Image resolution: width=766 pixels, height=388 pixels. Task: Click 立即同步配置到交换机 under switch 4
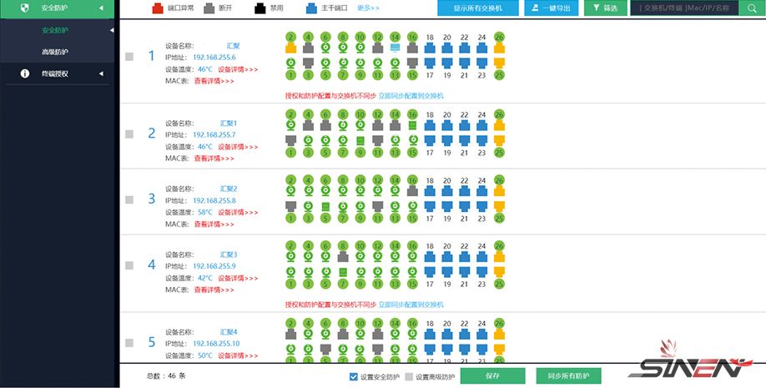411,305
